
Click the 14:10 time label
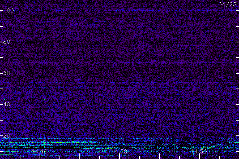click(x=40, y=152)
